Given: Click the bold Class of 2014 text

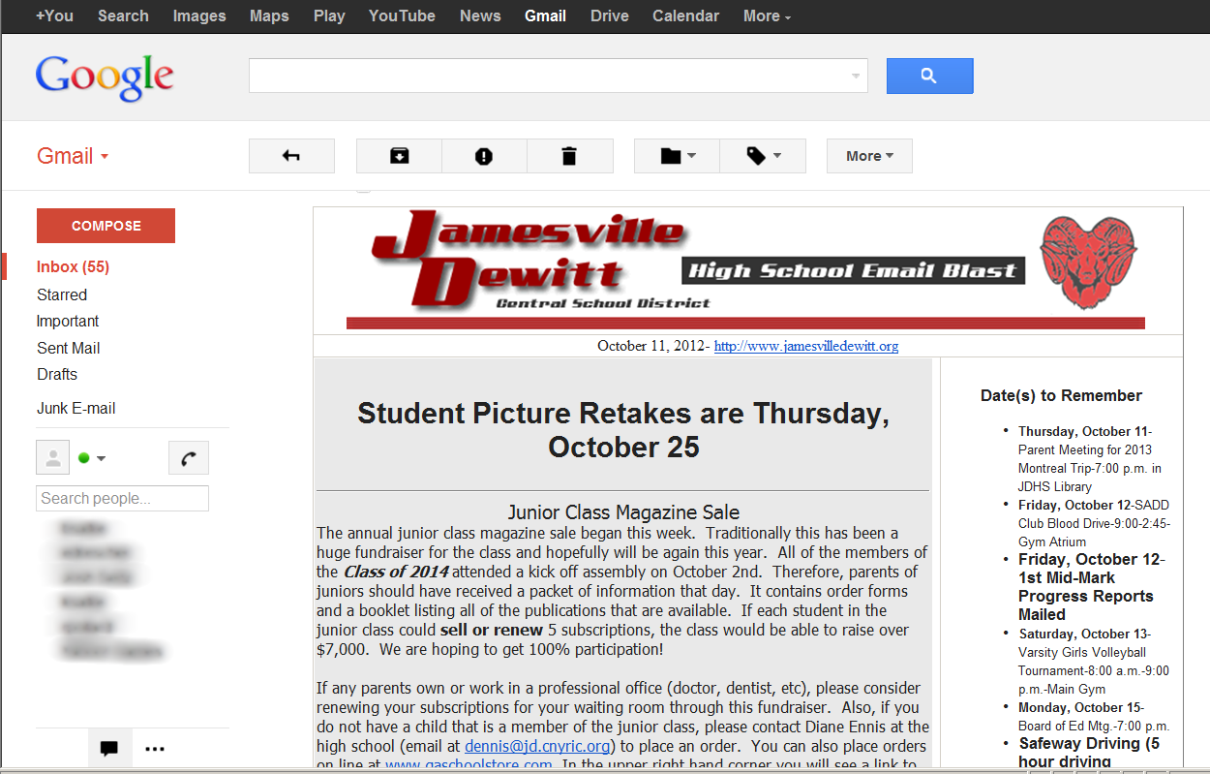Looking at the screenshot, I should coord(396,572).
